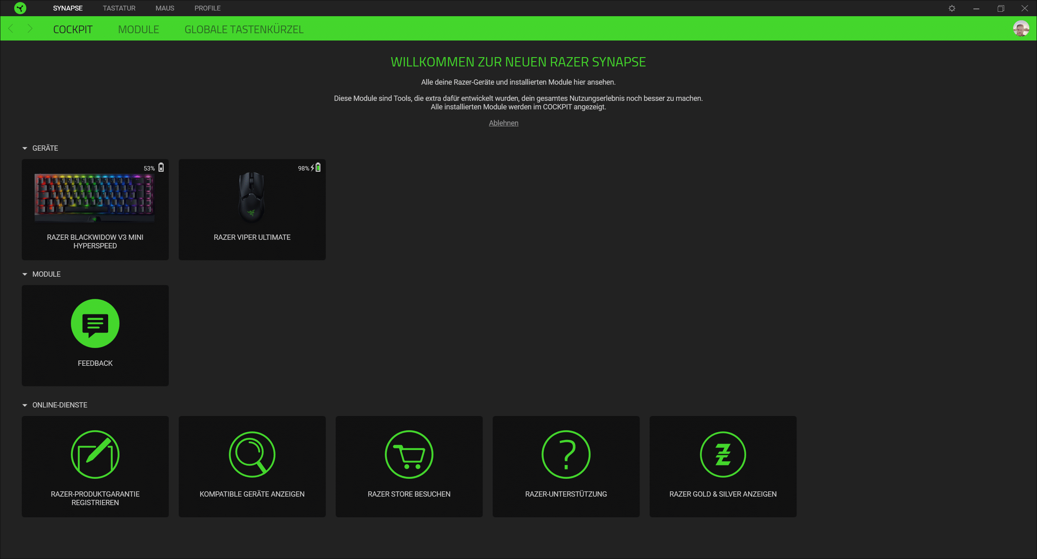Open the Razer Gold & Silver icon
This screenshot has width=1037, height=559.
click(x=723, y=454)
